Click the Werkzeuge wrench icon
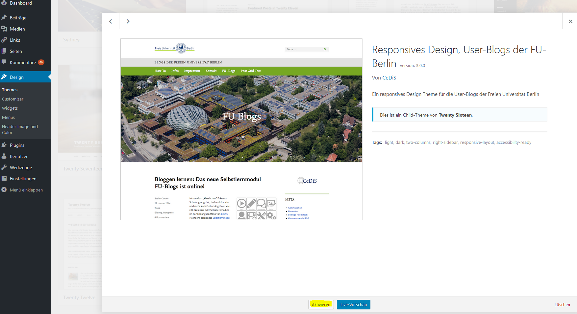Image resolution: width=577 pixels, height=314 pixels. point(4,168)
